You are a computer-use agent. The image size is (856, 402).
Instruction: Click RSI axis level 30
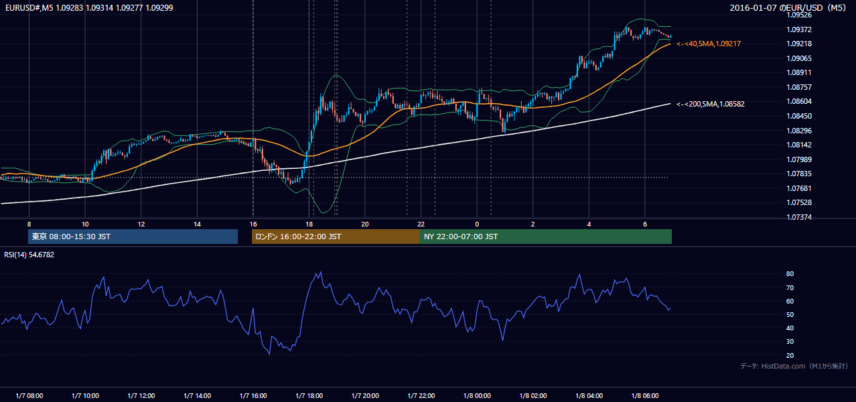pyautogui.click(x=790, y=342)
